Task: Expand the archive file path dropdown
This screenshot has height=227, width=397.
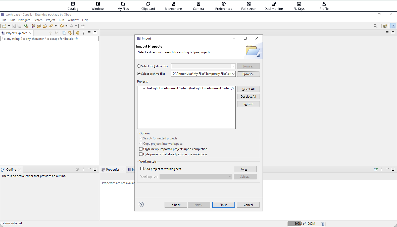Action: (x=233, y=74)
